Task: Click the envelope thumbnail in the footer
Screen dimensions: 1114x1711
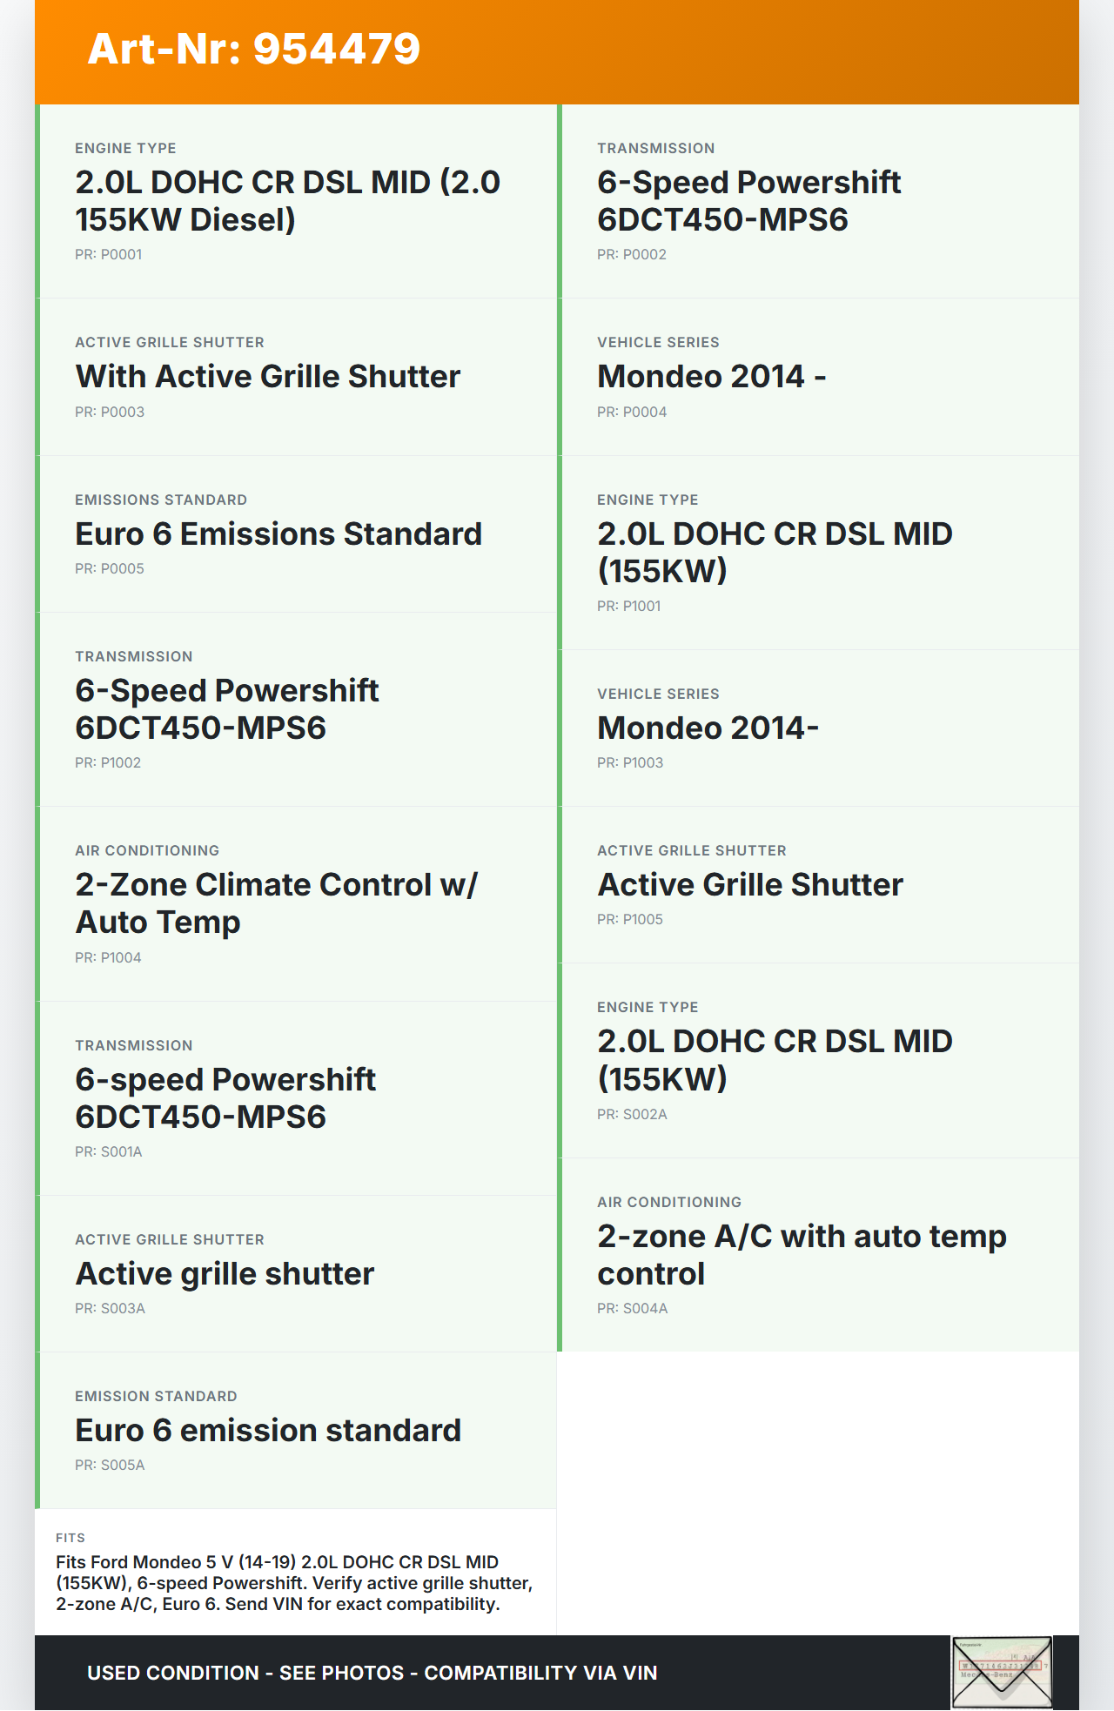Action: click(x=1002, y=1672)
